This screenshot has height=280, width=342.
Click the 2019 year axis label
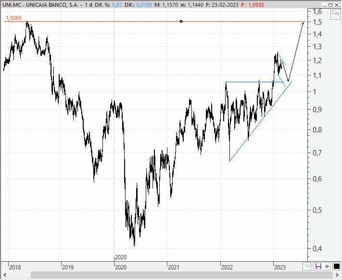tap(68, 267)
